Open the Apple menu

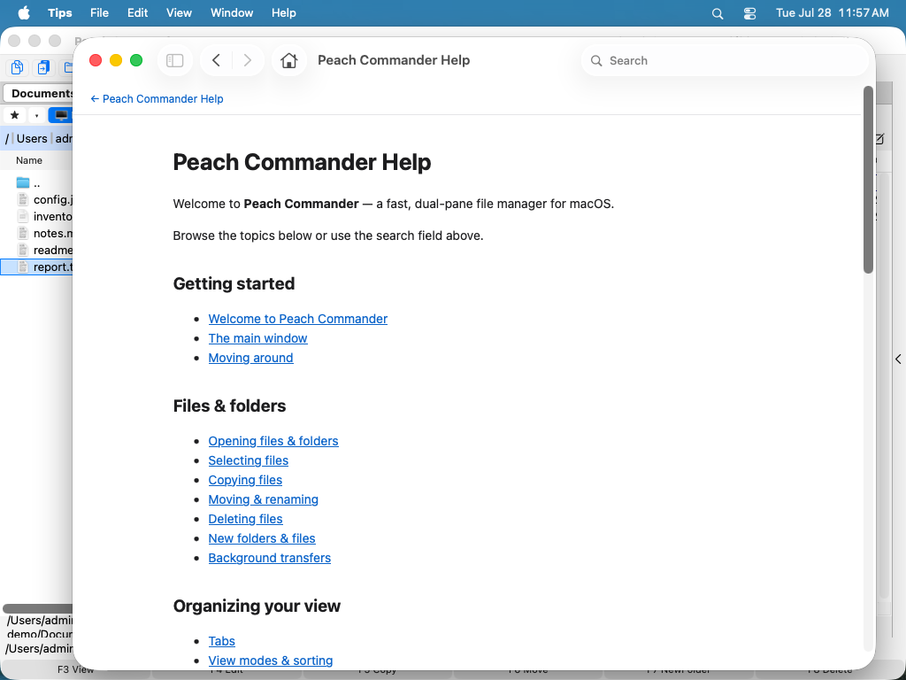point(24,12)
